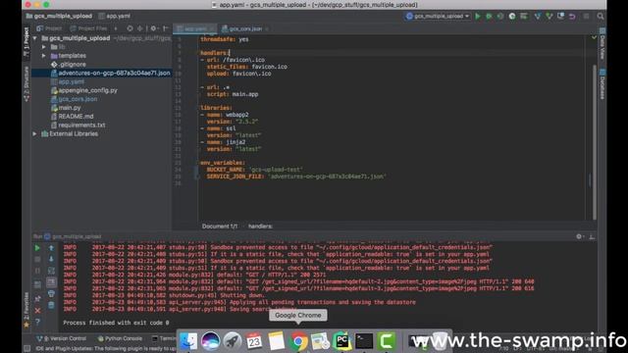The height and width of the screenshot is (353, 628).
Task: Click 'Document 1/1' breadcrumb below editor
Action: (220, 227)
